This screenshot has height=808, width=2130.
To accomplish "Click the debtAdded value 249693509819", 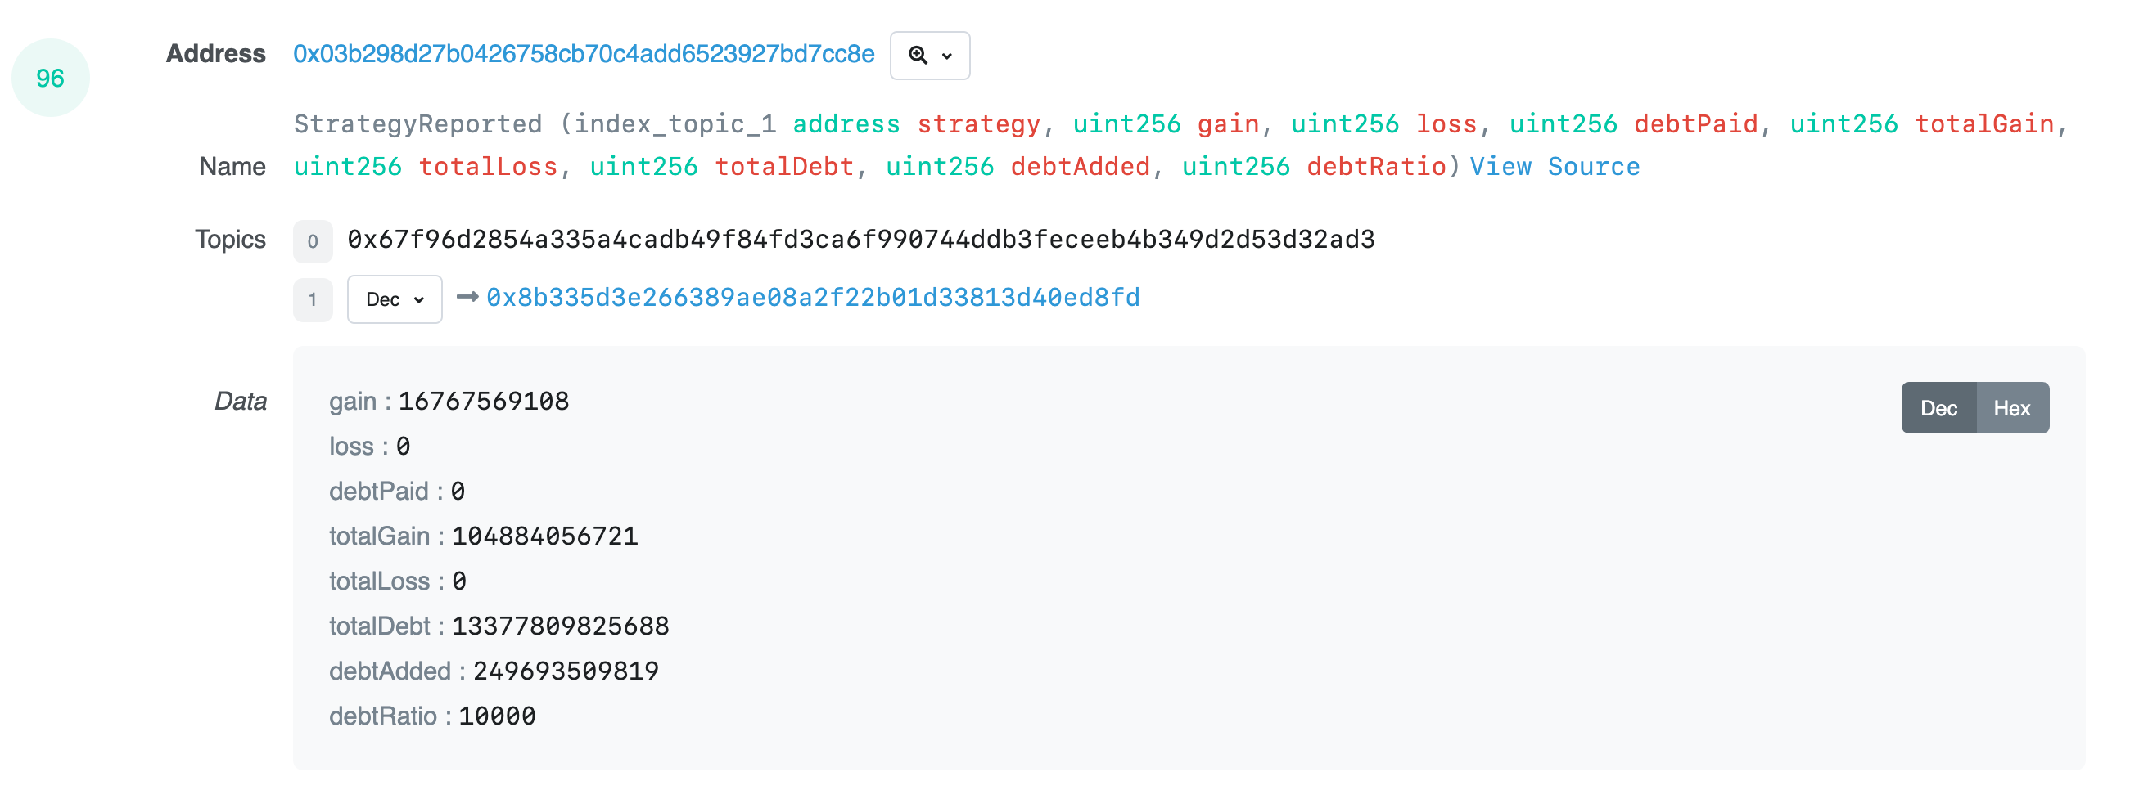I will (x=566, y=671).
